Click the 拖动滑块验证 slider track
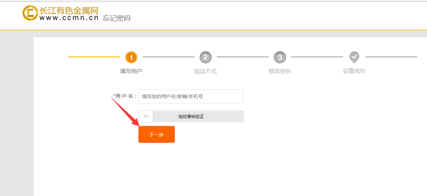The width and height of the screenshot is (427, 196). coord(191,116)
